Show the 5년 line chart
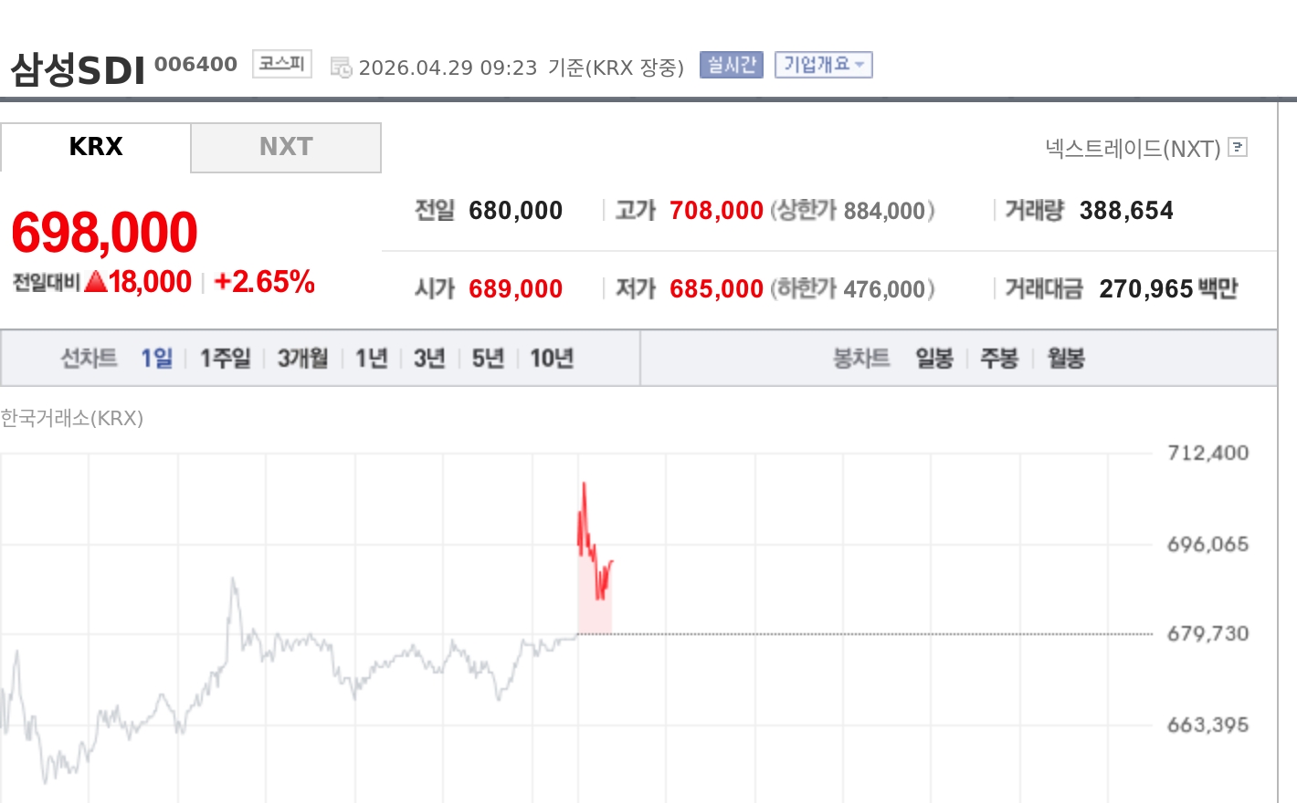This screenshot has height=803, width=1297. 488,359
